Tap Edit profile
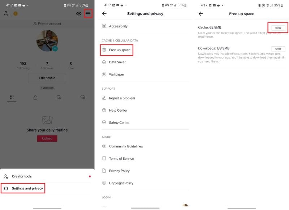The width and height of the screenshot is (289, 210). tap(47, 78)
